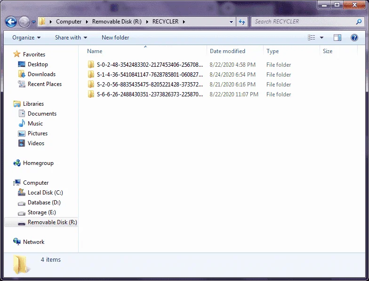The width and height of the screenshot is (369, 281).
Task: Click date 8/24/2020 6:54 PM
Action: [233, 74]
